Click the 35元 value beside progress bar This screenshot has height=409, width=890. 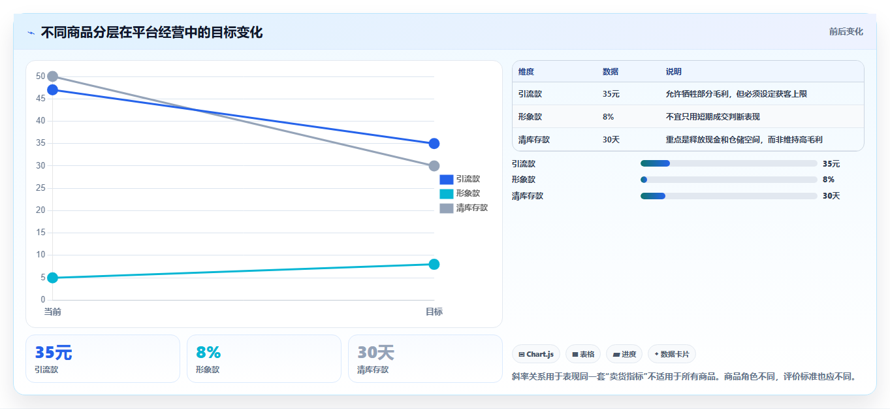[831, 164]
